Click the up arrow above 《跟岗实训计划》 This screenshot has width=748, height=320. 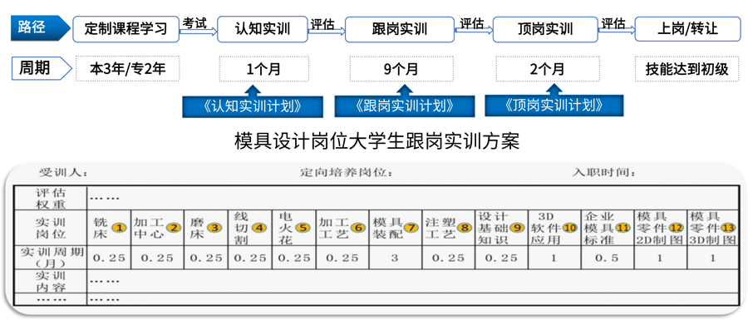point(405,90)
